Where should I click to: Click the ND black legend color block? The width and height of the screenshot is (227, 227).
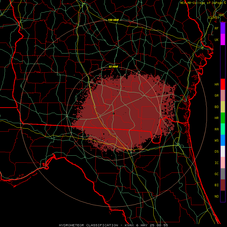pyautogui.click(x=223, y=196)
